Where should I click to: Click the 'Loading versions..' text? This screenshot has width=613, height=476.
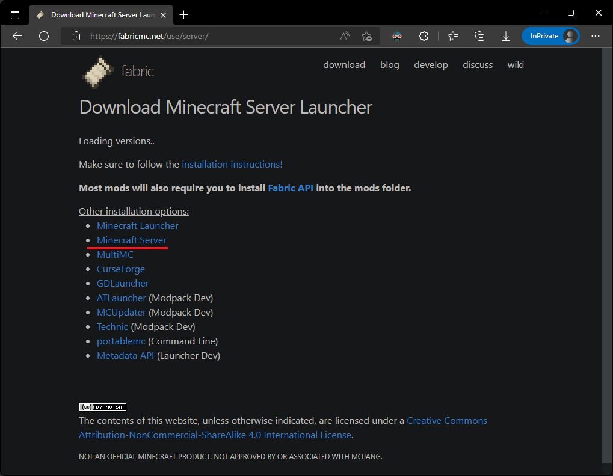pyautogui.click(x=117, y=141)
